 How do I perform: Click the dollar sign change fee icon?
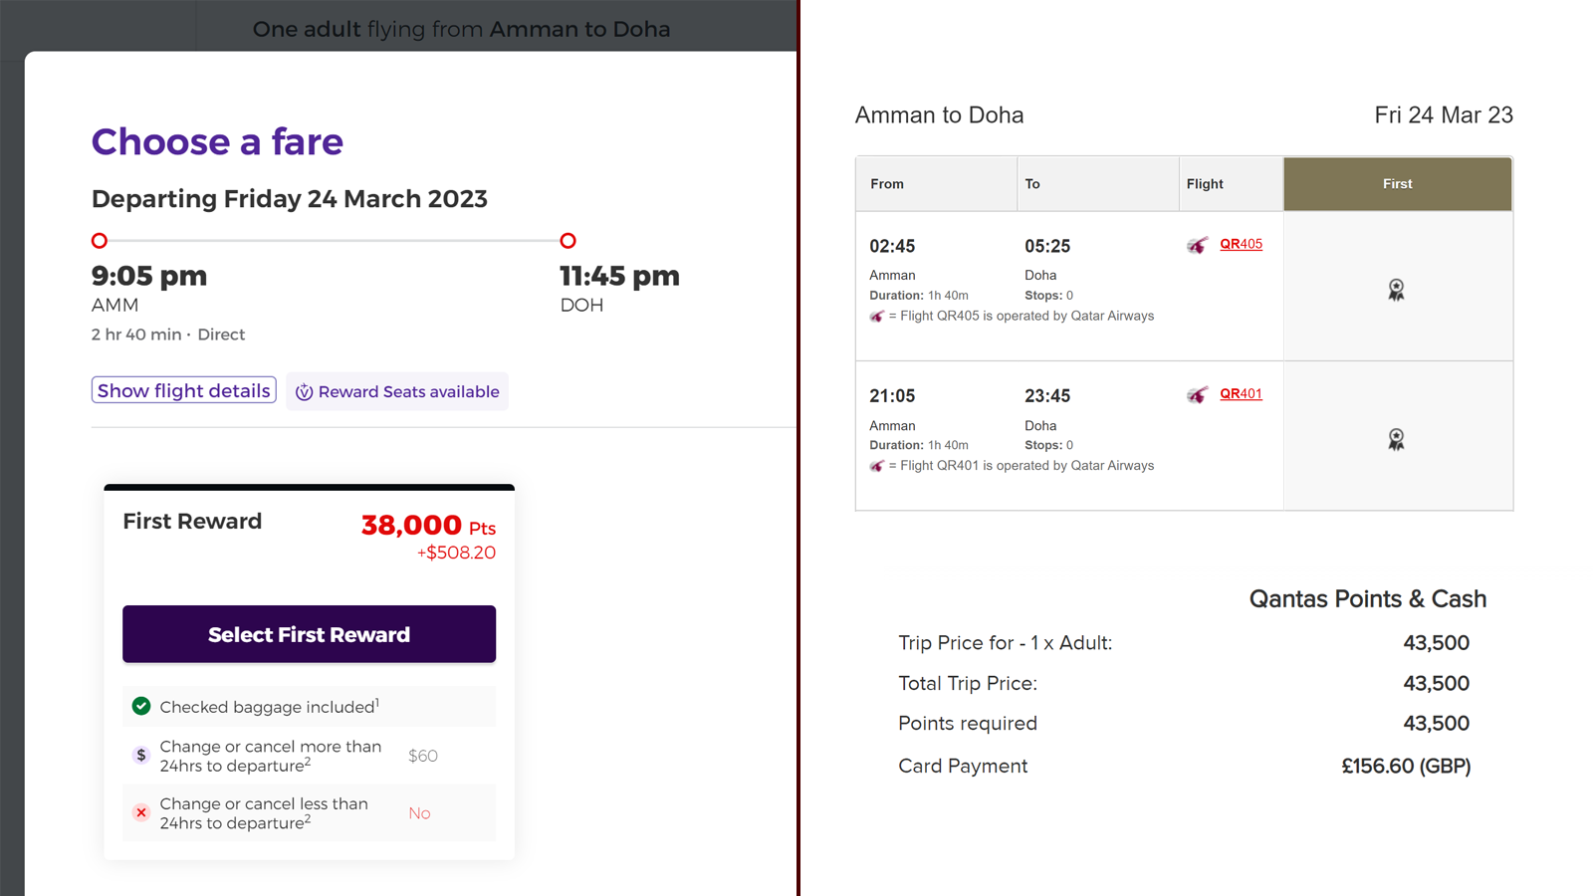[x=141, y=756]
